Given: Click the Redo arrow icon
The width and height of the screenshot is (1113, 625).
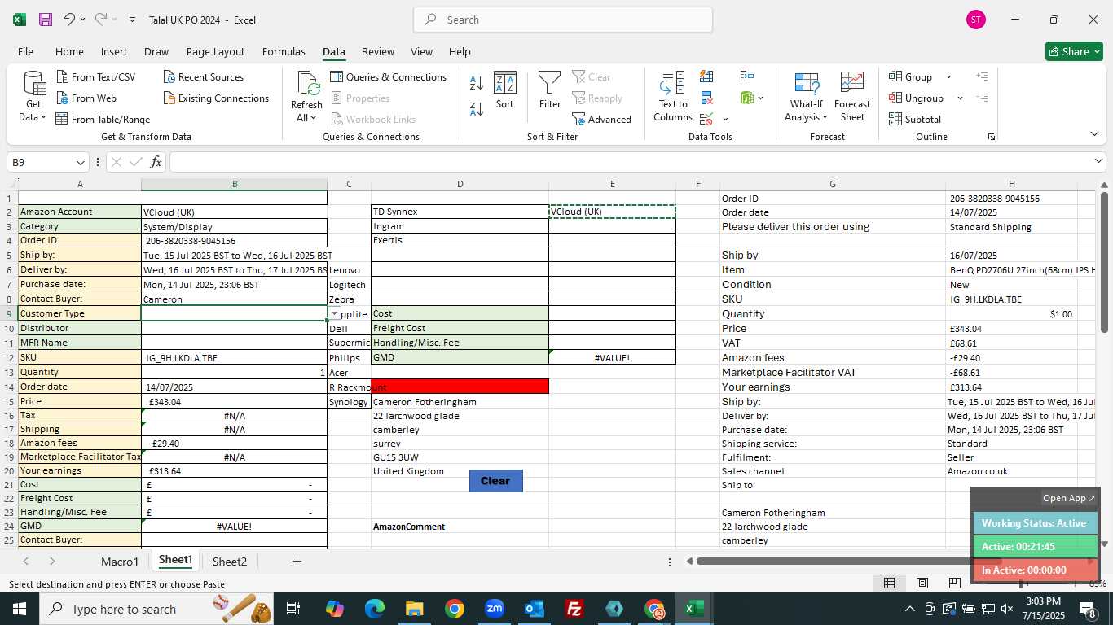Looking at the screenshot, I should pyautogui.click(x=100, y=20).
